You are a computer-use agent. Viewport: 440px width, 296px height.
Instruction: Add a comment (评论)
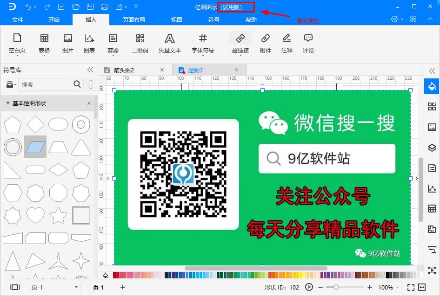[308, 44]
